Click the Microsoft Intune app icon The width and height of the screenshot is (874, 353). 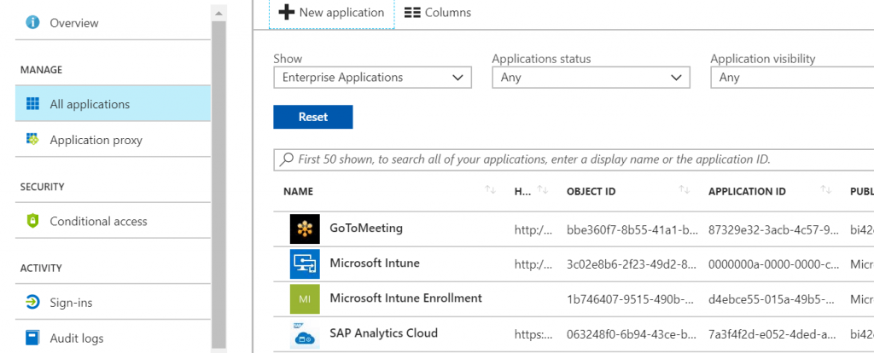(x=305, y=264)
